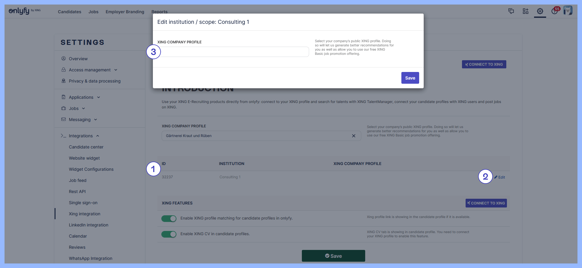Open the user avatar menu
Screen dimensions: 582x268
click(x=568, y=11)
